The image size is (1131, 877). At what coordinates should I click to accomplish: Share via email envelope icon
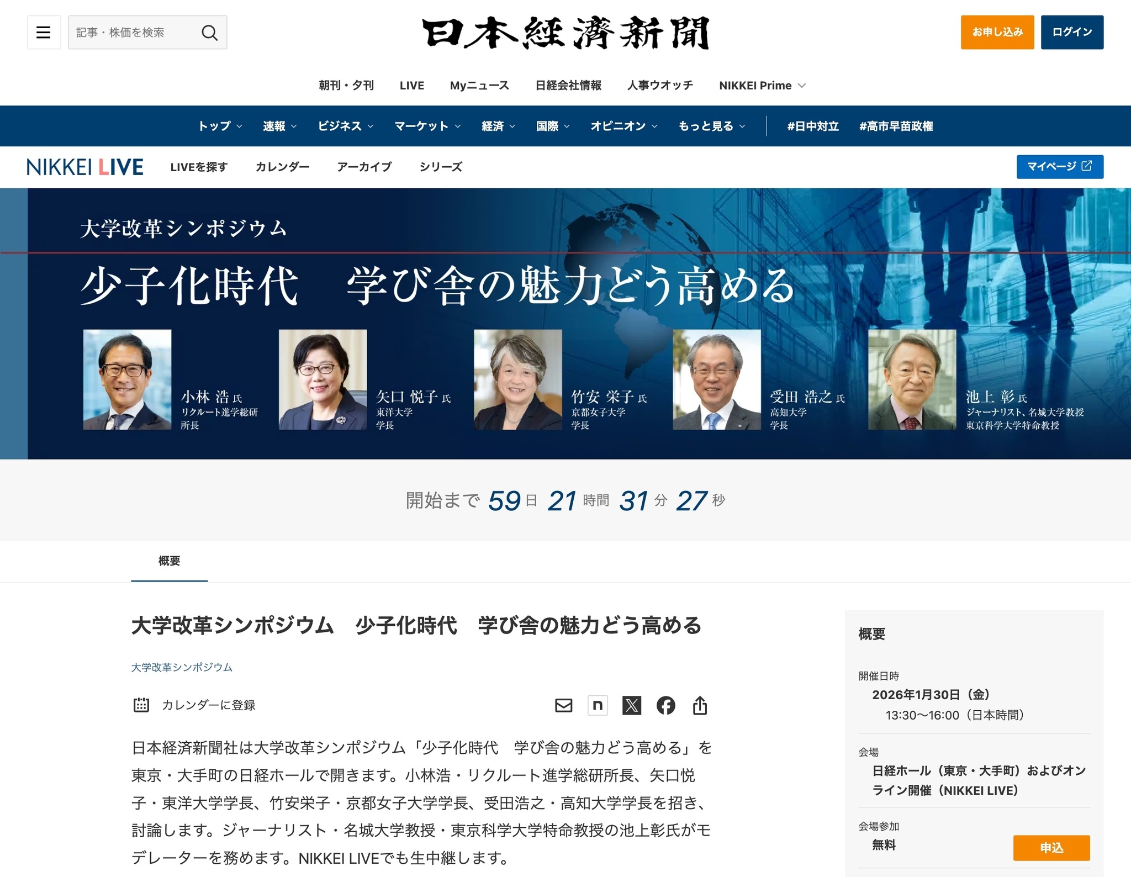point(563,705)
